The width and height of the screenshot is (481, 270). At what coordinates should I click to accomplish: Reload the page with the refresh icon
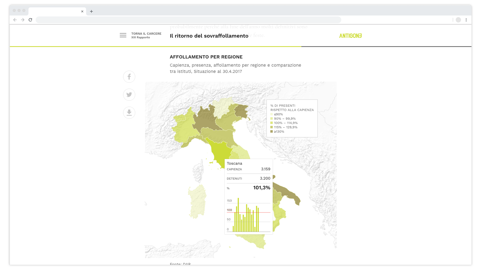pyautogui.click(x=30, y=20)
